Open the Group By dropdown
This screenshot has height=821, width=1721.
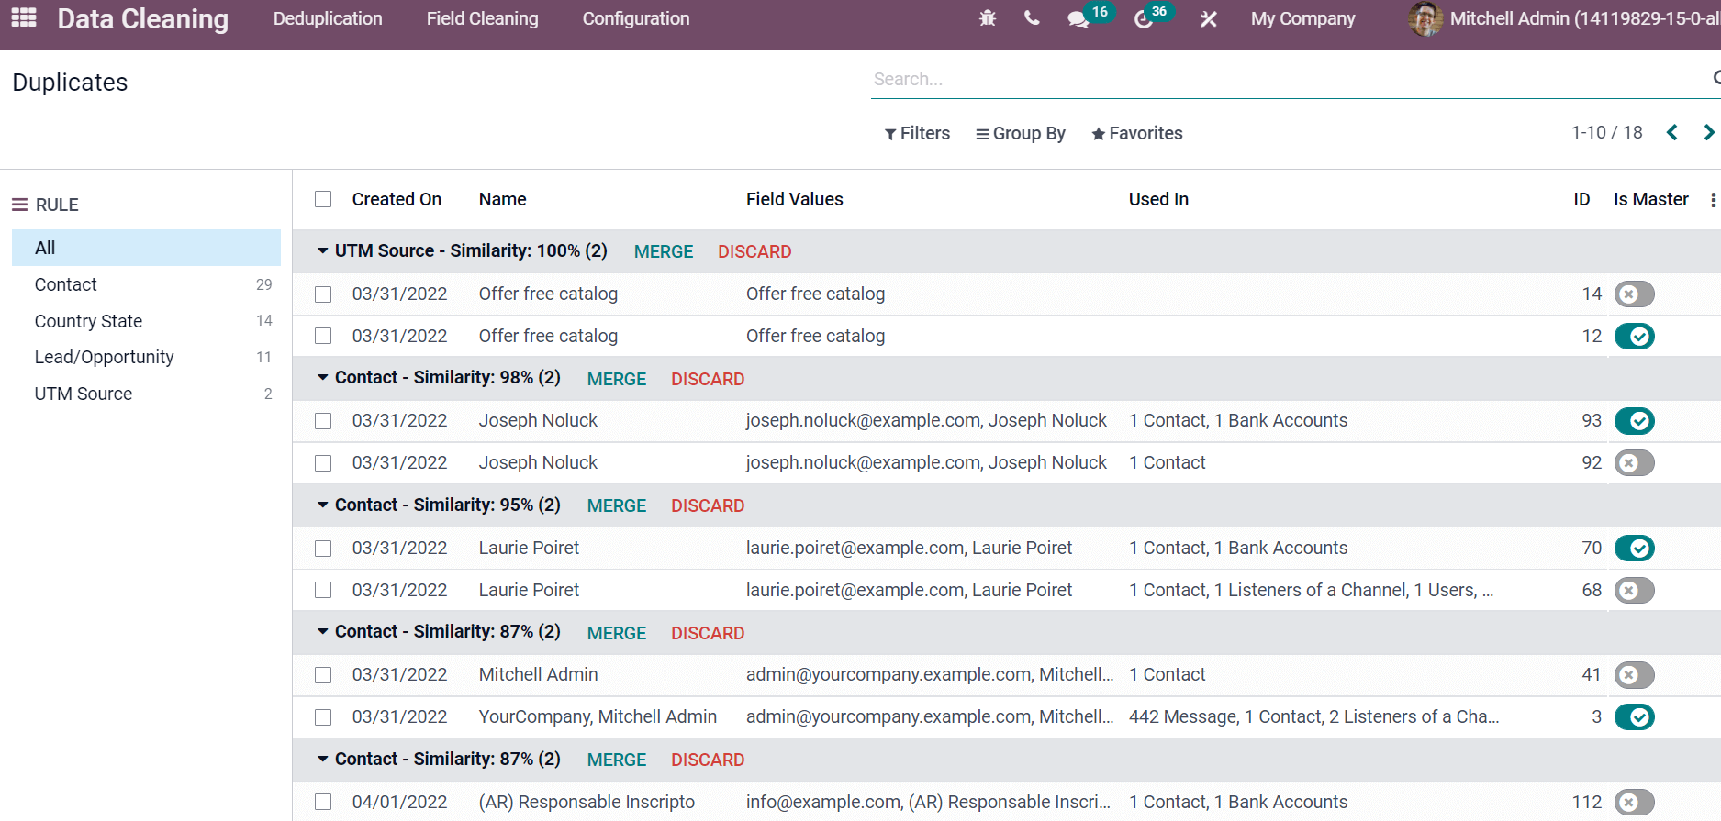point(1021,133)
